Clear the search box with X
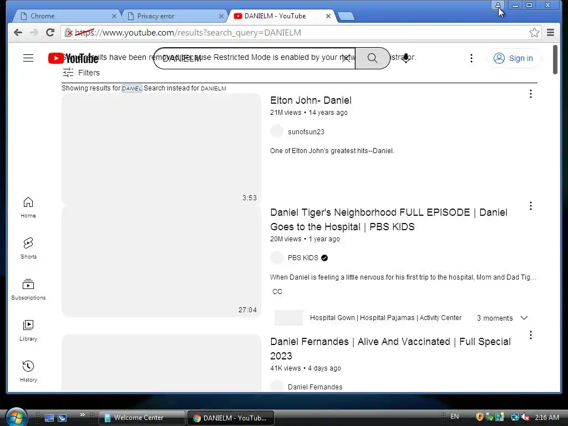The image size is (568, 426). (346, 58)
